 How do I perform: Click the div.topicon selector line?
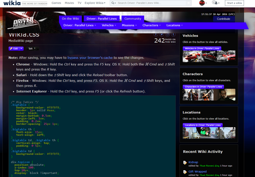[22, 162]
